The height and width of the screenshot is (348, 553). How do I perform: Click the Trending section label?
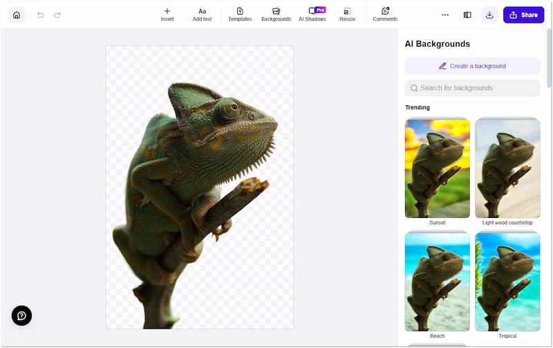(418, 107)
